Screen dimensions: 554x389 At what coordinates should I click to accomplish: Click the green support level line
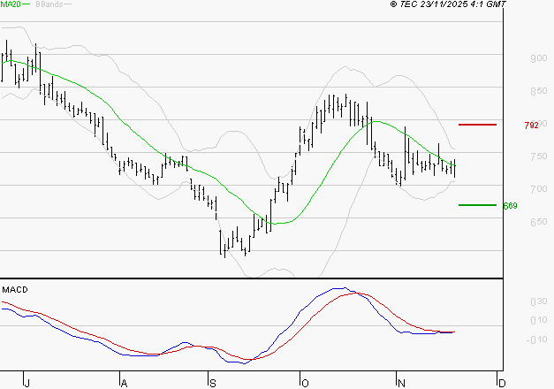[x=477, y=205]
